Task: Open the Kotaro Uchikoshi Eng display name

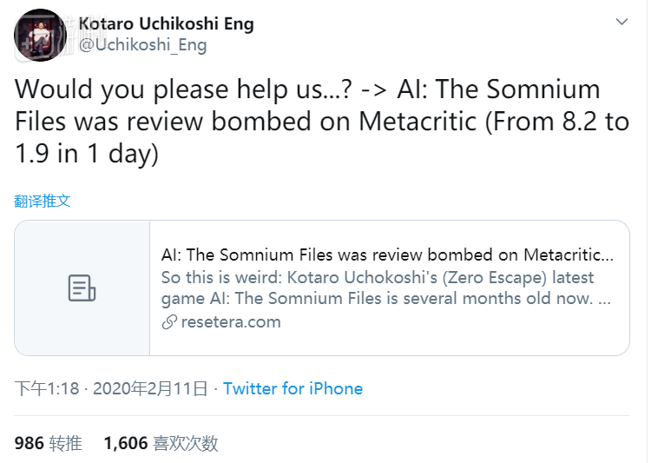Action: (x=166, y=23)
